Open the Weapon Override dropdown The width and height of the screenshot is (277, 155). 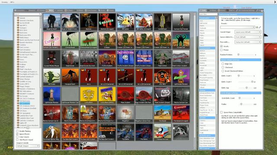click(28, 146)
